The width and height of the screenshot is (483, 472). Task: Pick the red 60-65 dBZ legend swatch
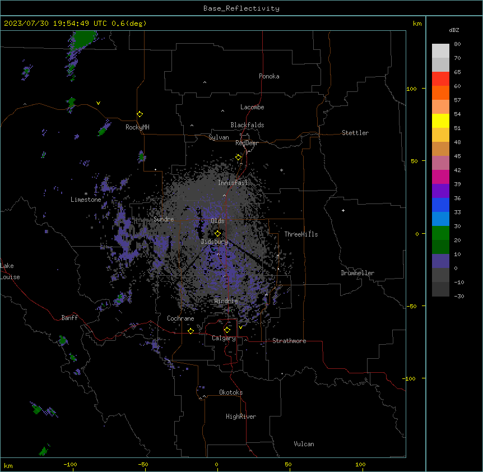tap(440, 78)
